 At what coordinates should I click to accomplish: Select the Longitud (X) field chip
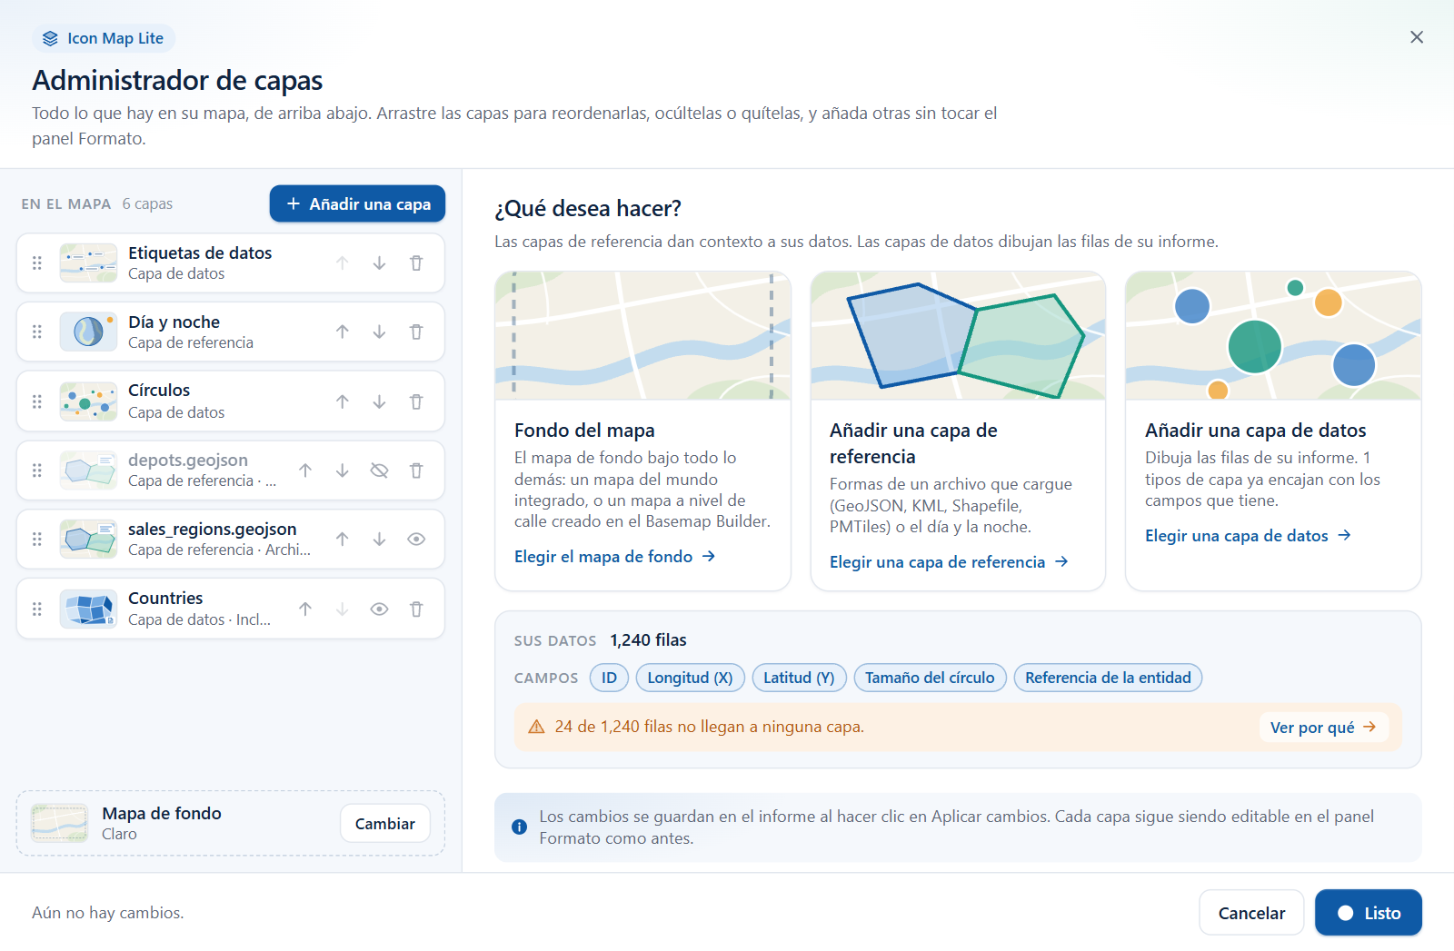[690, 678]
